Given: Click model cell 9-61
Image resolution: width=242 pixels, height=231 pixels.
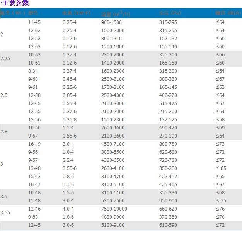Looking at the screenshot, I should click(33, 87).
